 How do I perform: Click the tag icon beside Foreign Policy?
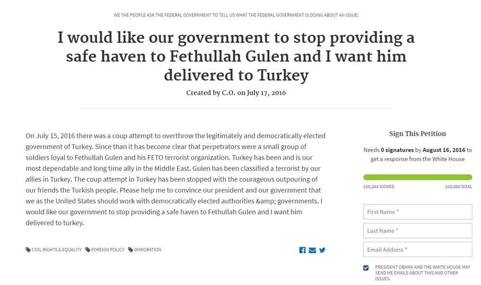click(88, 250)
